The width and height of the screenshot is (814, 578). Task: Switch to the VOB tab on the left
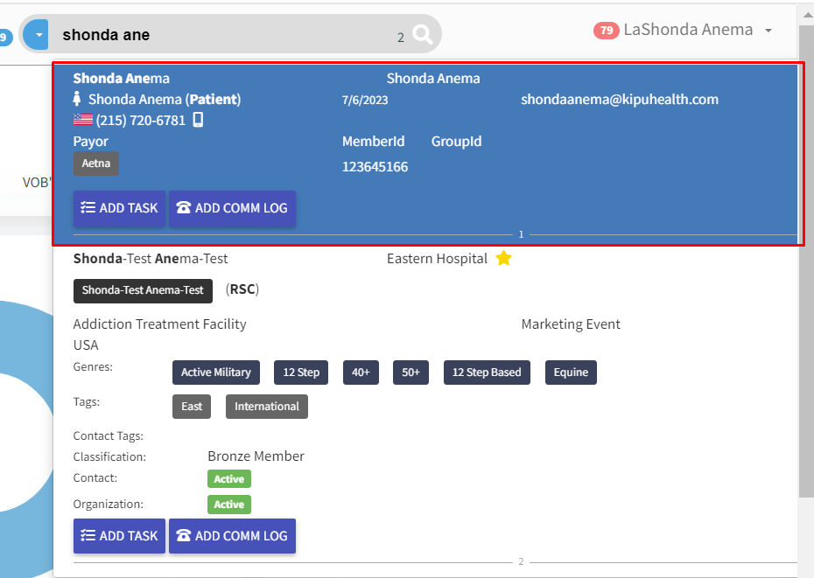(x=37, y=183)
